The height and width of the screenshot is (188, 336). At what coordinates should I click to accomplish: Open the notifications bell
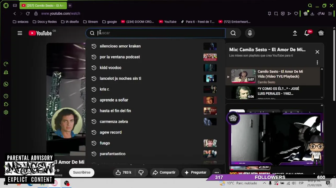pos(307,33)
